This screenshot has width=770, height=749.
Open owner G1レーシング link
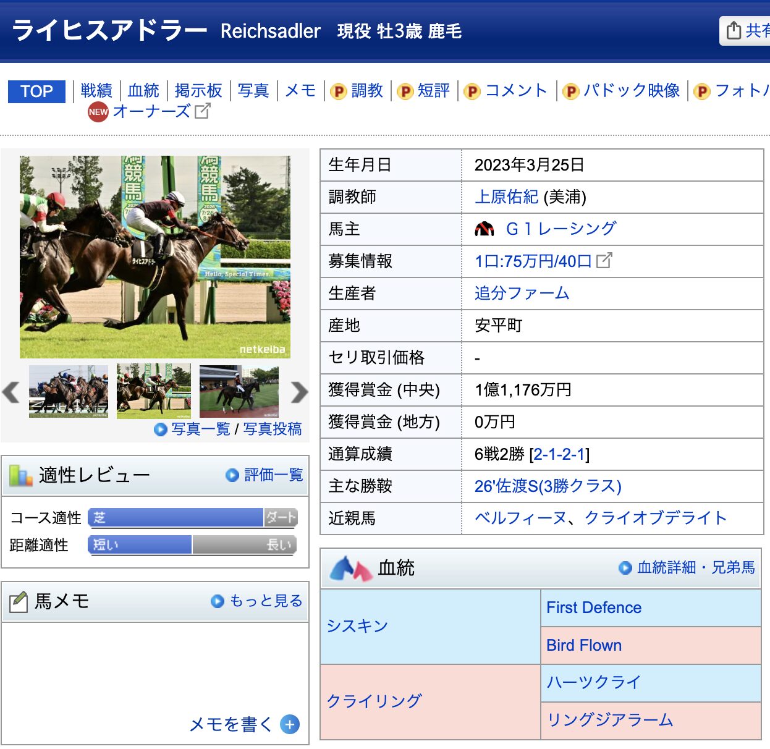(561, 229)
